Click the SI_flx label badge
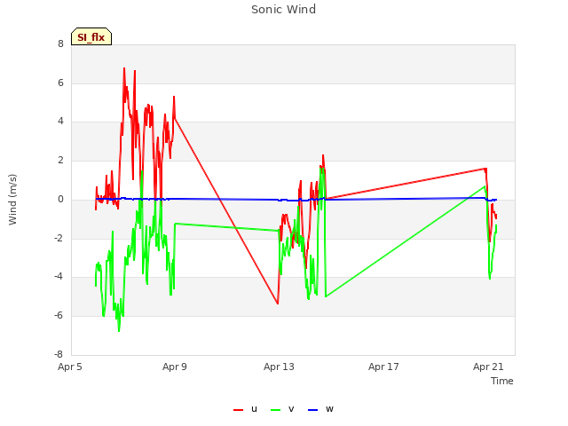568x426 pixels. [x=91, y=36]
